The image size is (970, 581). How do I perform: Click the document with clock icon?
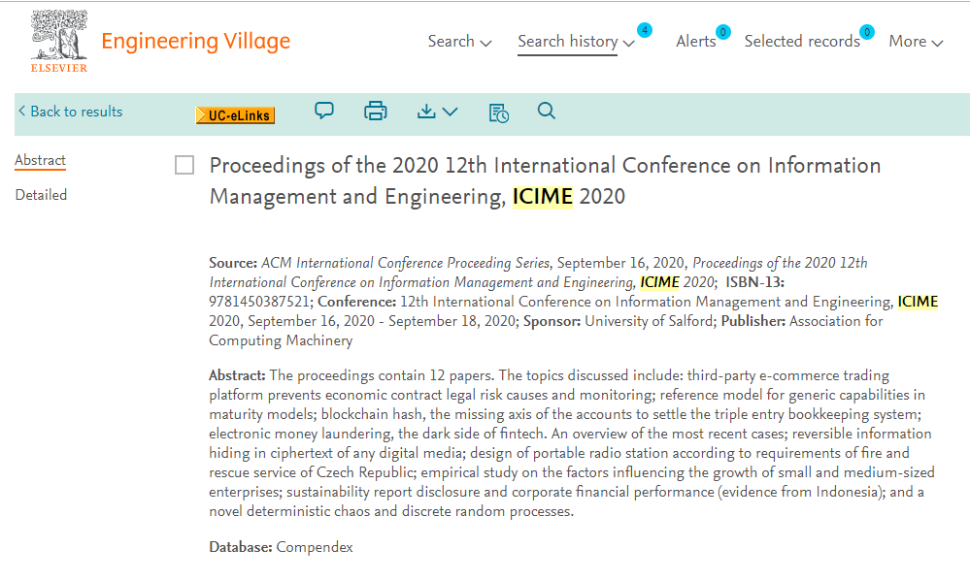pos(499,113)
